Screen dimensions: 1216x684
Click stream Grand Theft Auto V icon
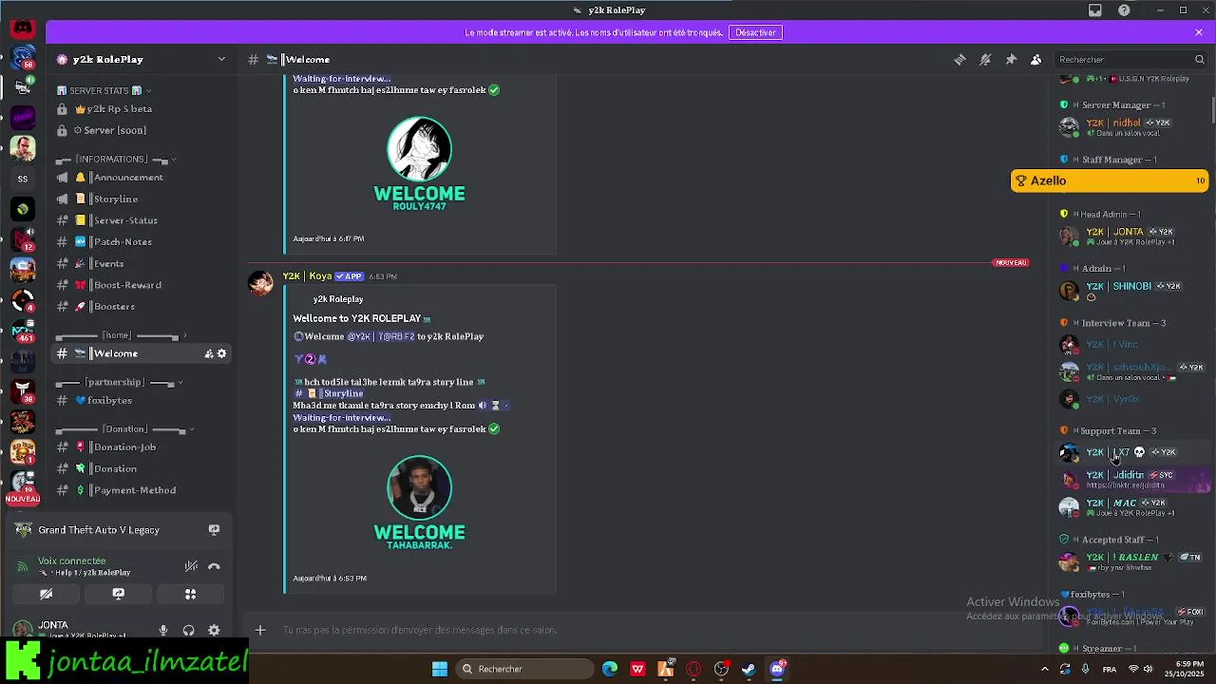pos(214,530)
